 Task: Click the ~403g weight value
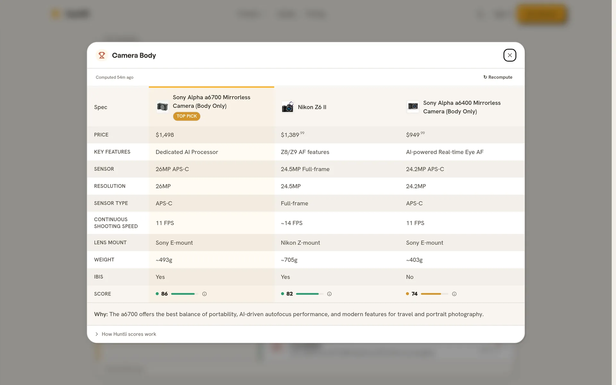click(x=414, y=260)
